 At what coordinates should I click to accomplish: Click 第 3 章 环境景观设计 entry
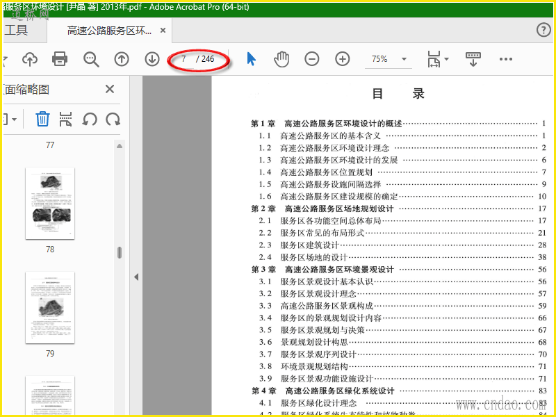398,270
